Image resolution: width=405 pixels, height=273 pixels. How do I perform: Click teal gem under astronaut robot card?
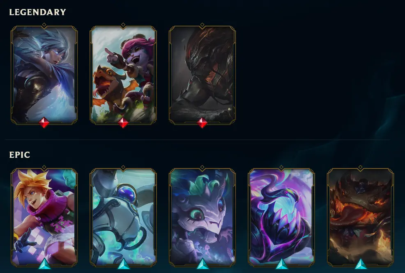click(x=124, y=264)
